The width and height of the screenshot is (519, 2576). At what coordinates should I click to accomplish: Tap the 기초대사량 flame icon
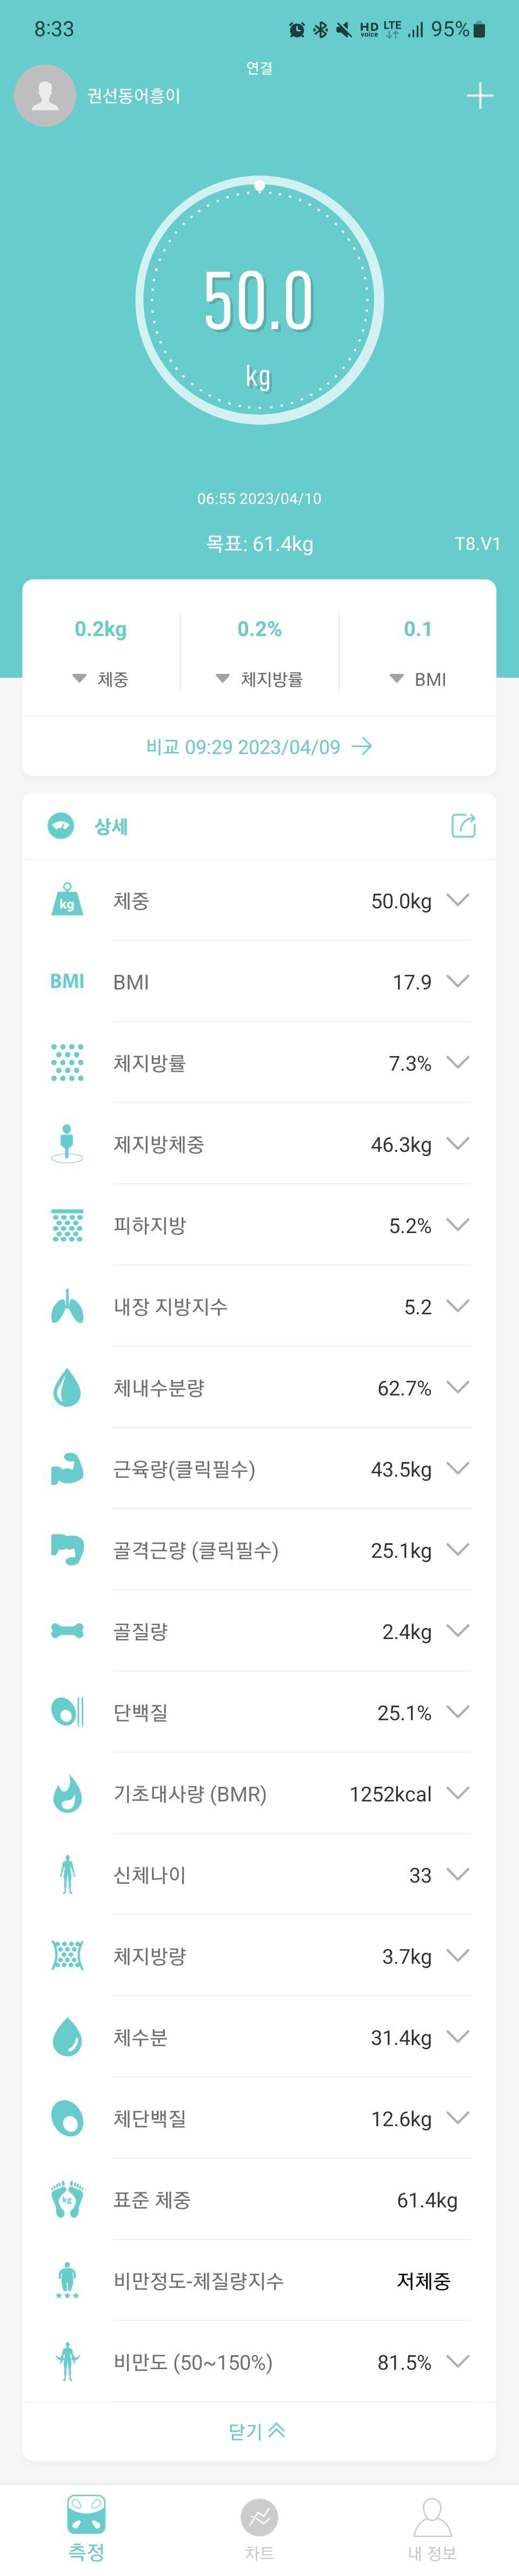[67, 1793]
